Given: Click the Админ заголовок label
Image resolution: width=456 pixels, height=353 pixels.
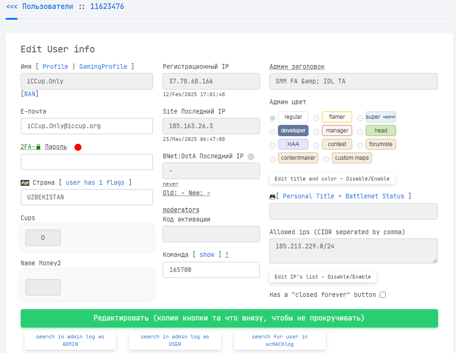Looking at the screenshot, I should point(297,66).
